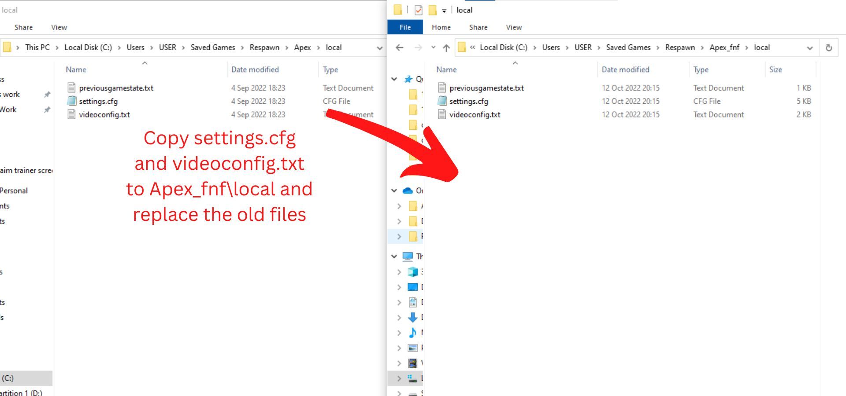Select the This PC monitor icon in navigation pane
This screenshot has width=846, height=396.
pos(408,256)
